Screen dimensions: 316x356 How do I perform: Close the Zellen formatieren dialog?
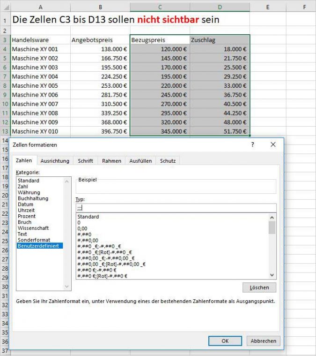pyautogui.click(x=273, y=144)
